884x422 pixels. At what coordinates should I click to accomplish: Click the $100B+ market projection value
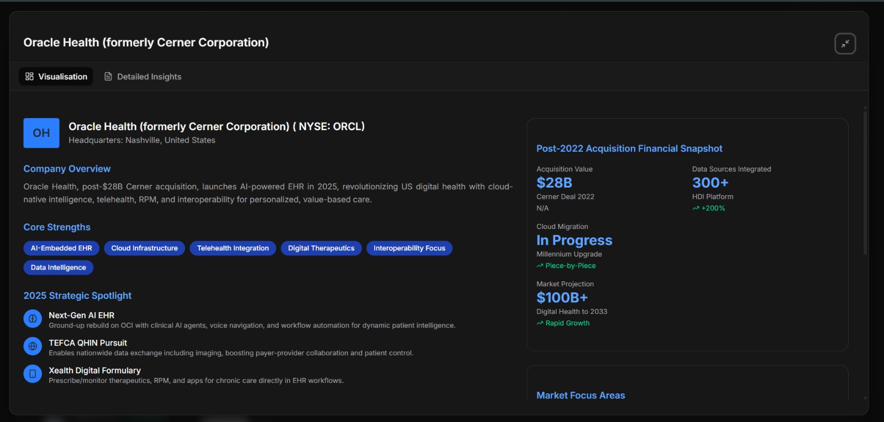point(562,297)
